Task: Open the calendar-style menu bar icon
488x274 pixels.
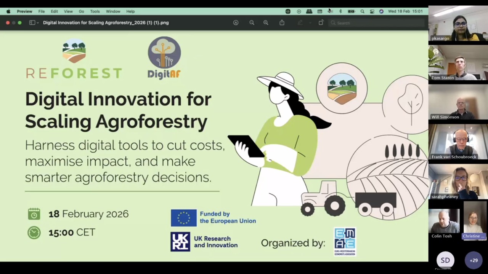Action: [x=319, y=11]
